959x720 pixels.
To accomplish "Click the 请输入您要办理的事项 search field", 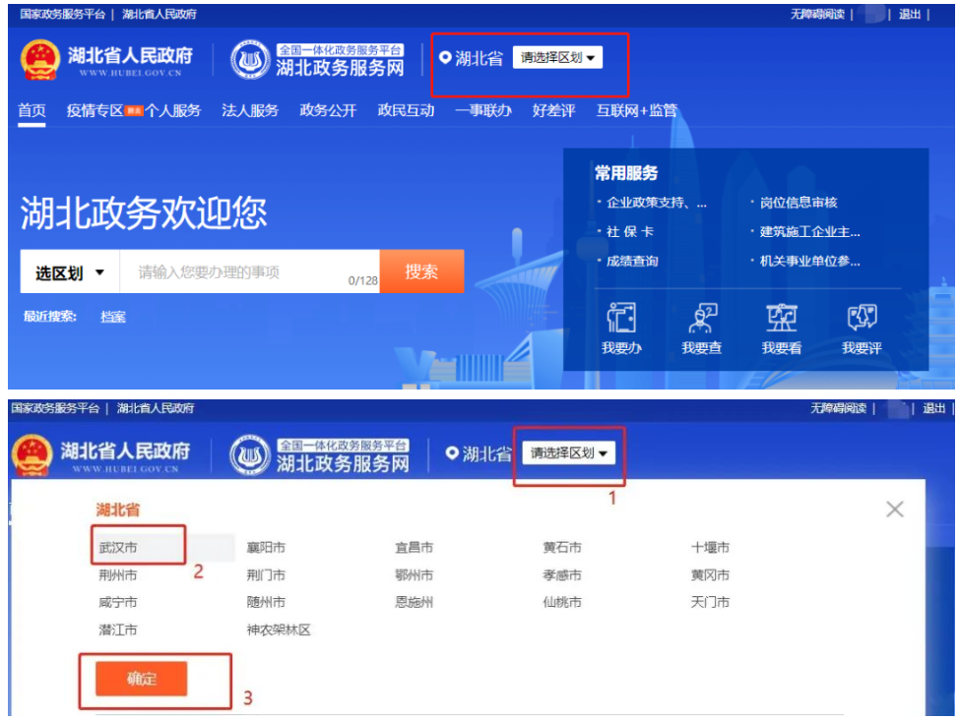I will pos(249,272).
